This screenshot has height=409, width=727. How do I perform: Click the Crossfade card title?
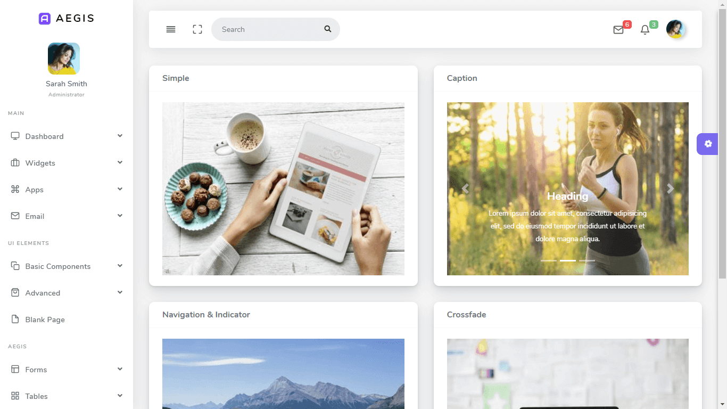(x=467, y=315)
